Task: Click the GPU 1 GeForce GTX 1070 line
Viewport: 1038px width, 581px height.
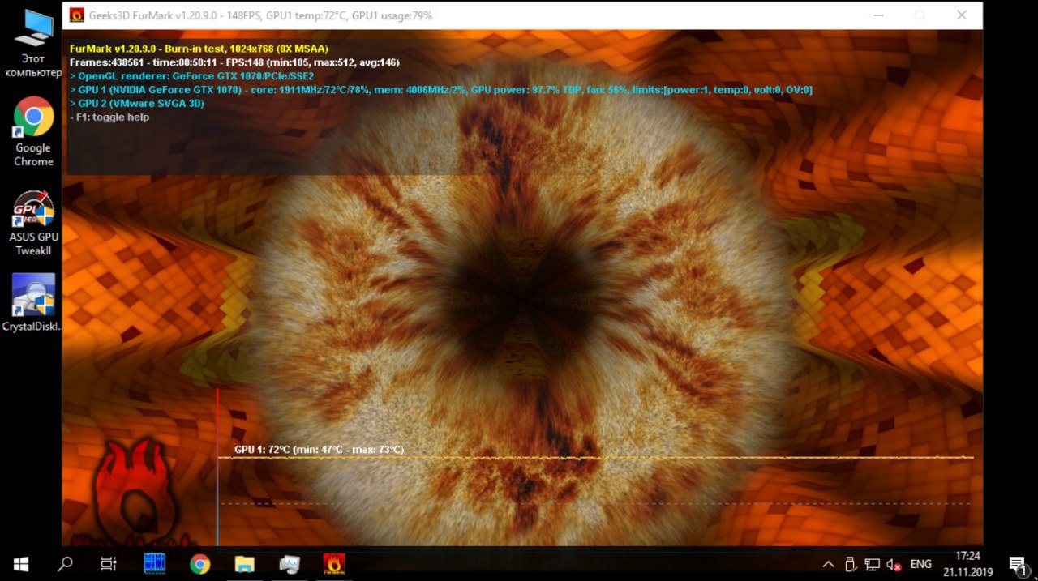Action: (441, 90)
